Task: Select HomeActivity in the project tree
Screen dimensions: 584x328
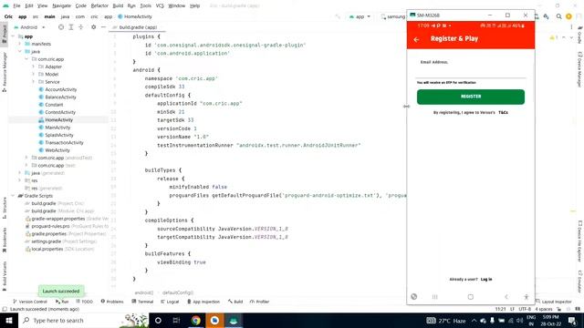Action: coord(58,119)
